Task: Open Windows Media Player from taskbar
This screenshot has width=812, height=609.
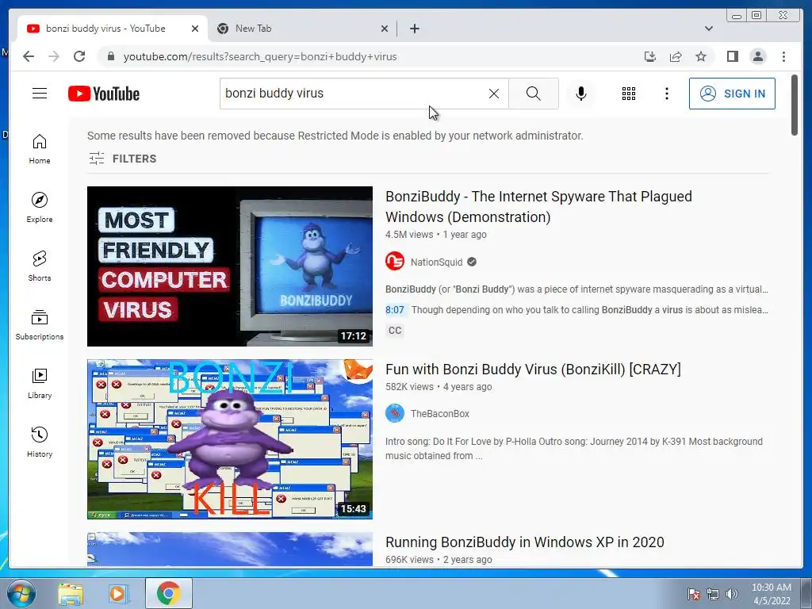Action: (x=118, y=593)
